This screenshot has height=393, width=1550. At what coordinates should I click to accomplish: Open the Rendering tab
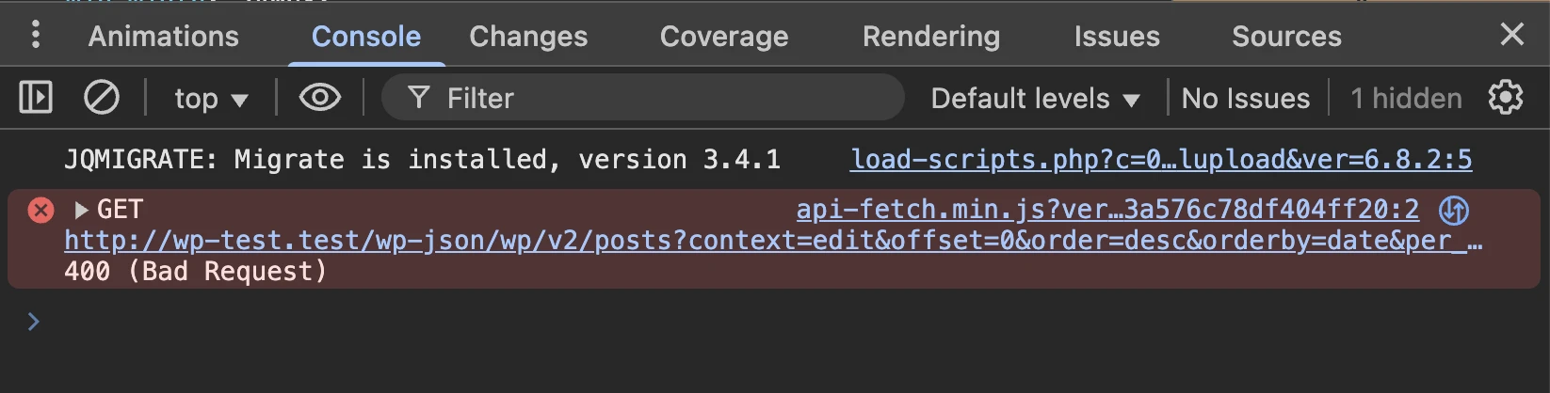(x=931, y=37)
